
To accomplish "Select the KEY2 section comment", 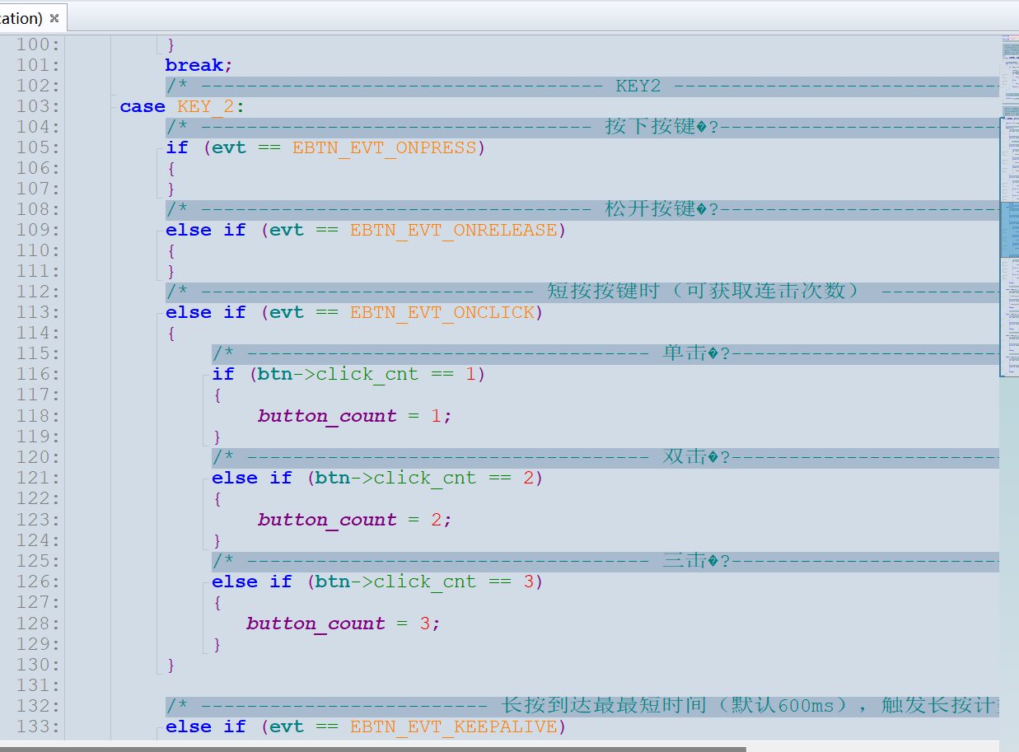I will pyautogui.click(x=582, y=86).
